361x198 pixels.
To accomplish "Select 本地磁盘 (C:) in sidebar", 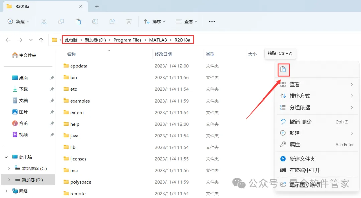I will (31, 168).
